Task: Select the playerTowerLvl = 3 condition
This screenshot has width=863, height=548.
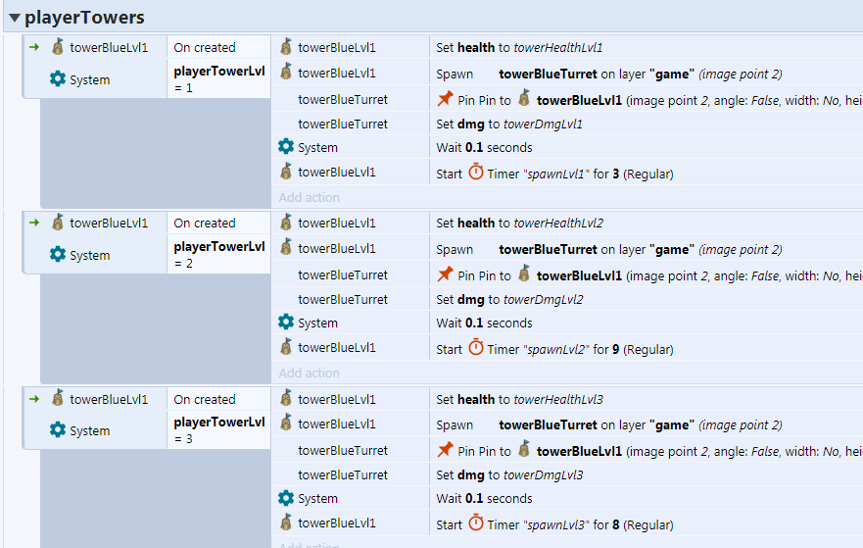Action: (x=219, y=430)
